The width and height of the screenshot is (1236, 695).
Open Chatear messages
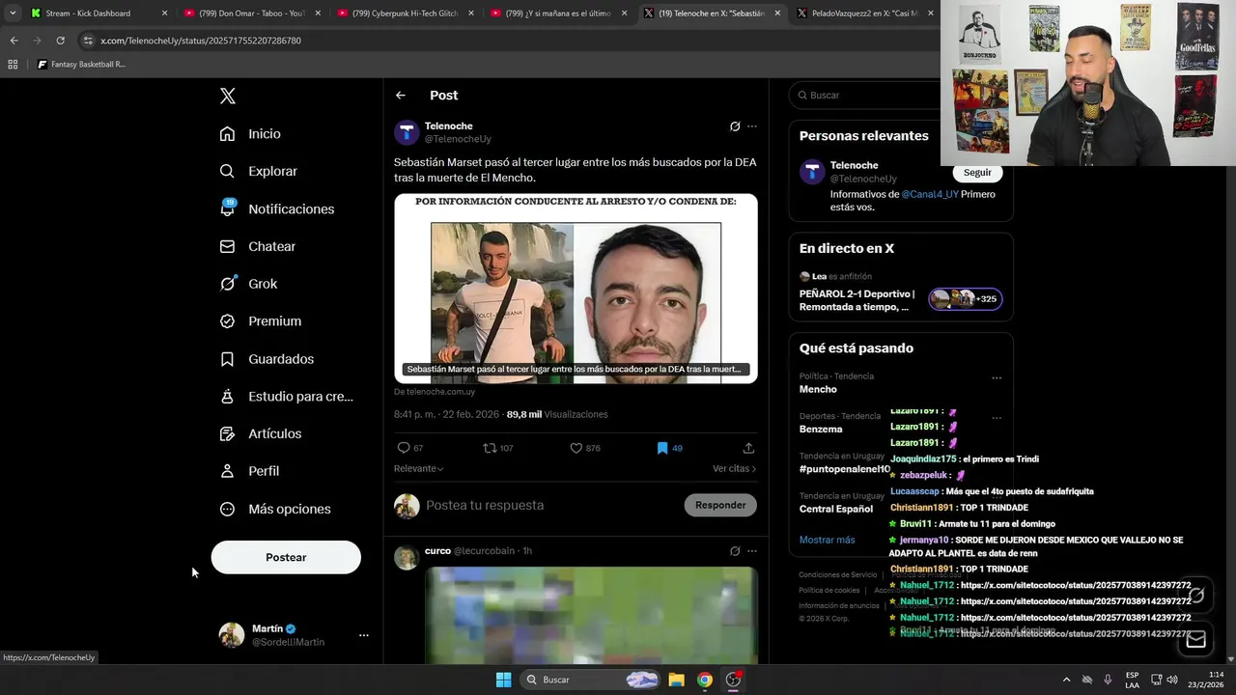coord(257,246)
